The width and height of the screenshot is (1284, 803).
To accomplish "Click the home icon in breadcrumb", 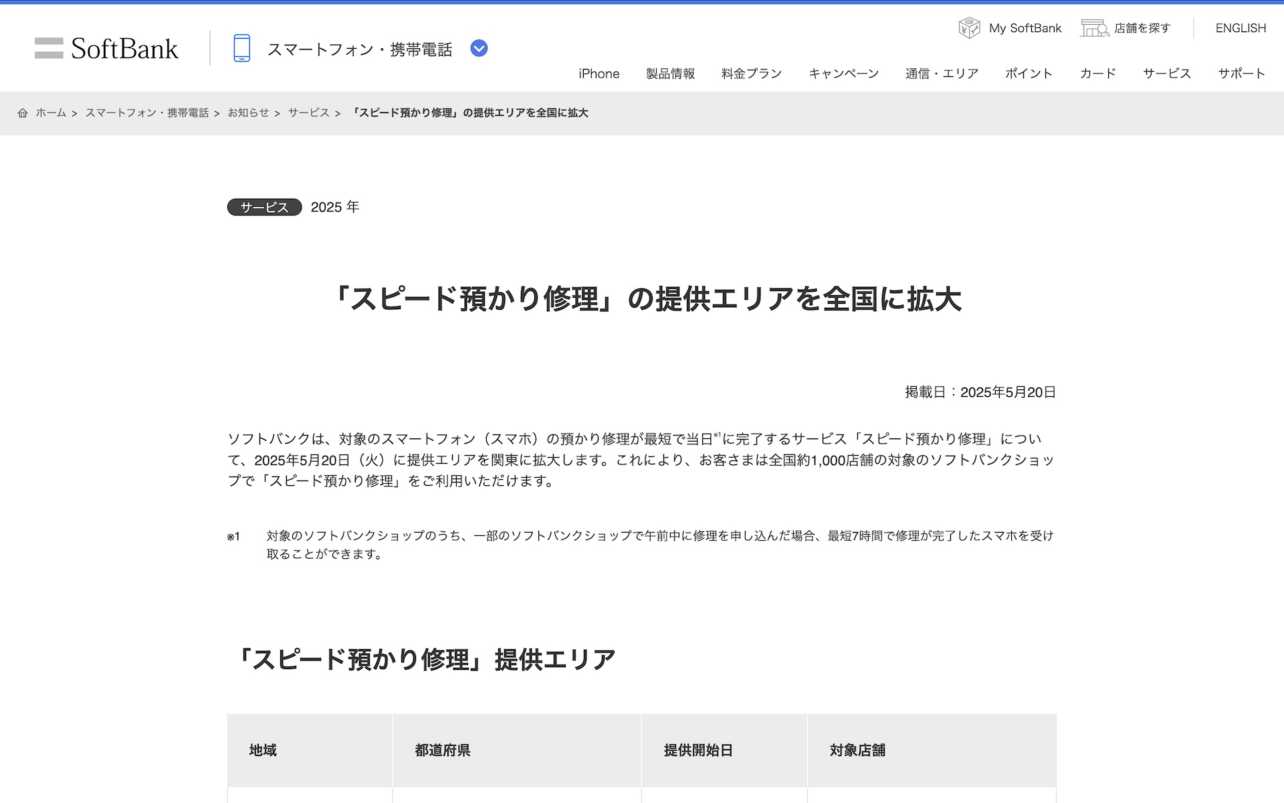I will (x=23, y=113).
